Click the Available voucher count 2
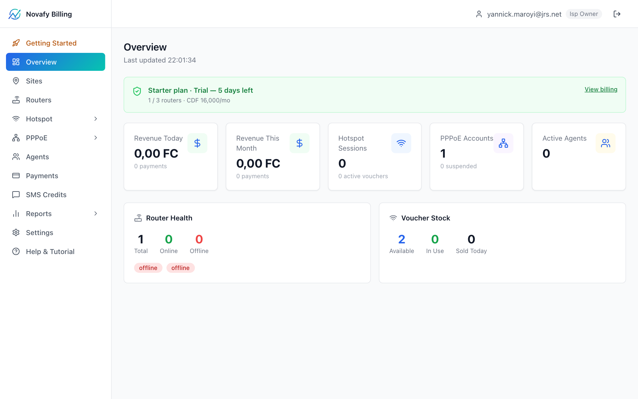 (x=401, y=239)
